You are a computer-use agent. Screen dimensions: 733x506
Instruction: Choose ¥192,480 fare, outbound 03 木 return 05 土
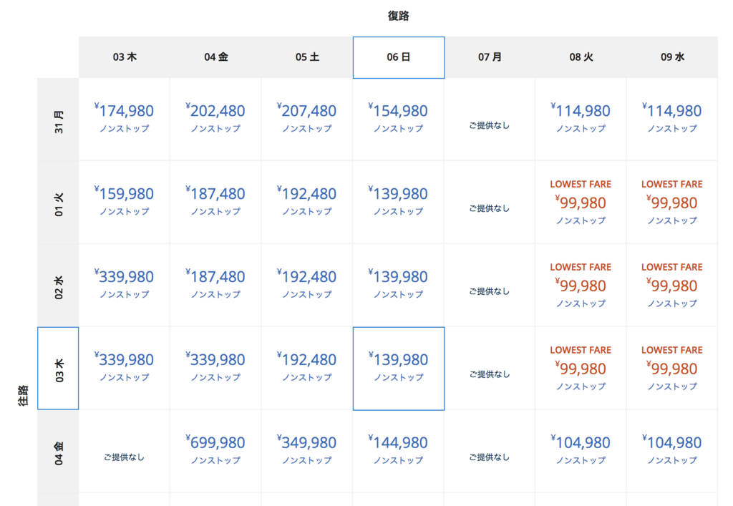(x=307, y=368)
